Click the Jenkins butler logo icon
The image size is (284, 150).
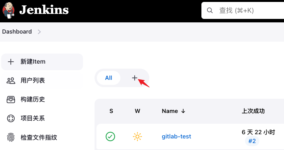(8, 10)
